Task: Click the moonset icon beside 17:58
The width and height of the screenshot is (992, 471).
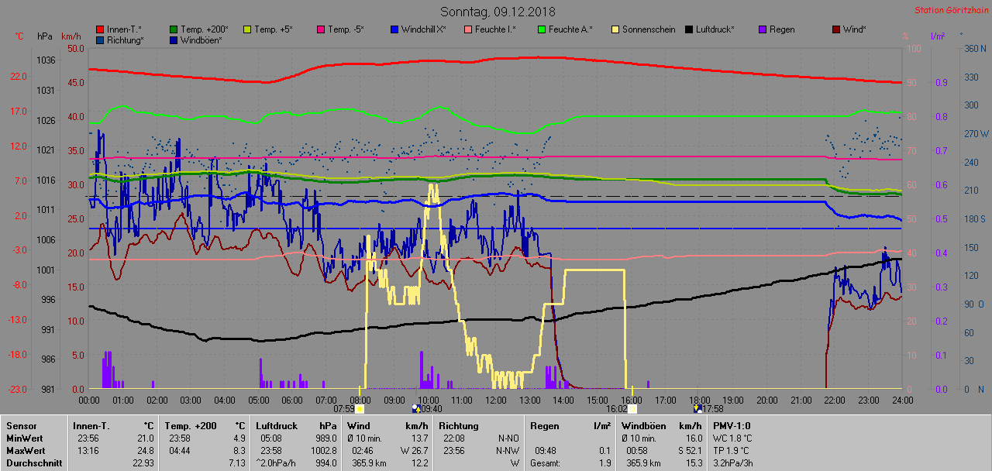Action: (x=697, y=408)
